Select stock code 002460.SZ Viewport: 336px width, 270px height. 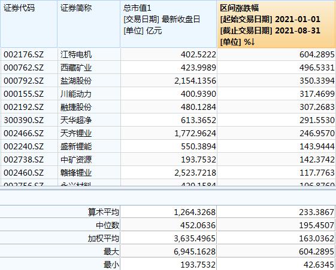coord(23,173)
